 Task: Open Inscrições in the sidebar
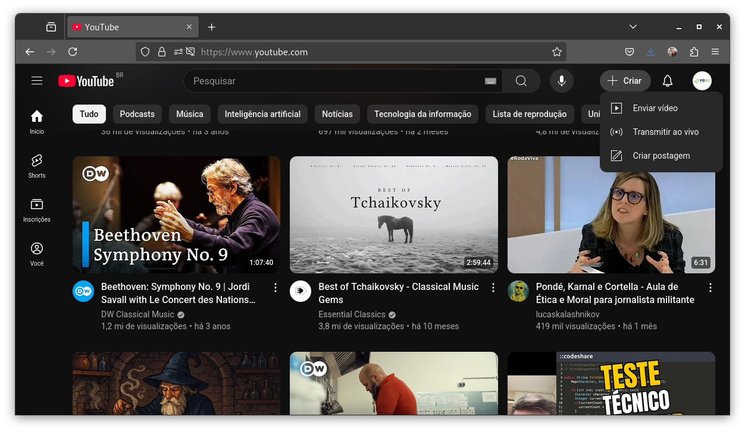[37, 210]
